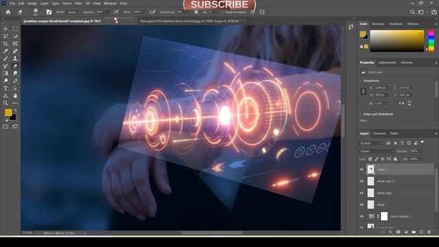Click the foreground yellow color swatch
The height and width of the screenshot is (247, 439).
[x=8, y=113]
